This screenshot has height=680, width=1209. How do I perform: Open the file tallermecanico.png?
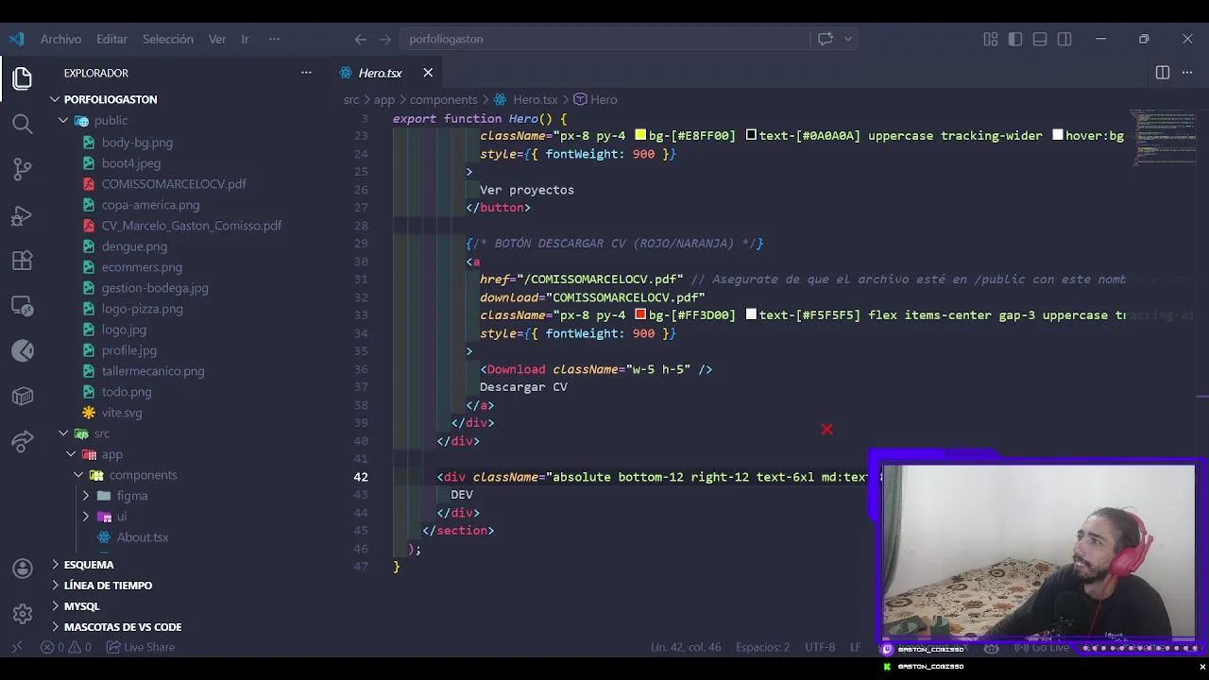point(153,371)
